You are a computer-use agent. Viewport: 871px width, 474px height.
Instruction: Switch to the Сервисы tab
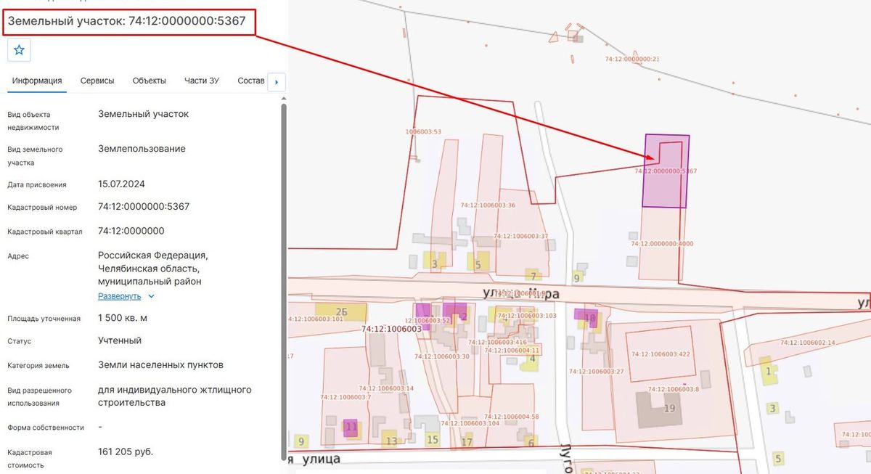(97, 81)
